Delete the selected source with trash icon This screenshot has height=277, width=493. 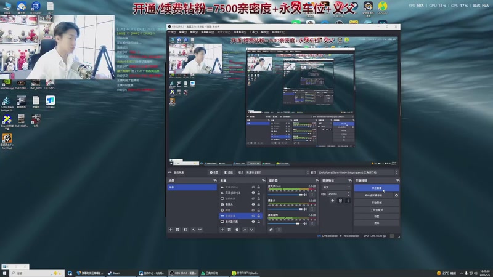(x=229, y=230)
